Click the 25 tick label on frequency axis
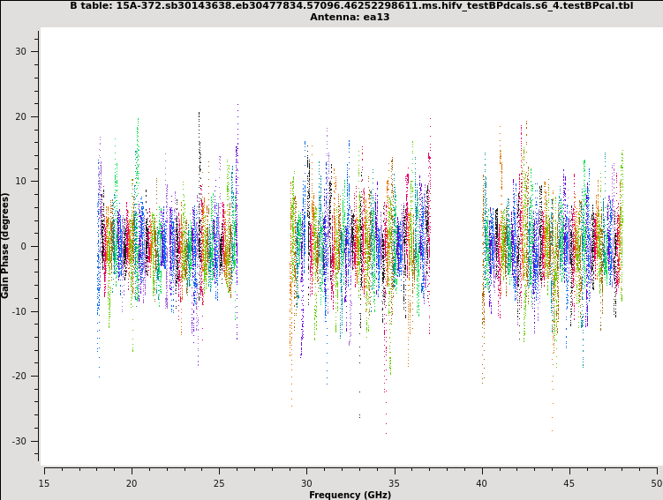This screenshot has width=663, height=500. [219, 482]
